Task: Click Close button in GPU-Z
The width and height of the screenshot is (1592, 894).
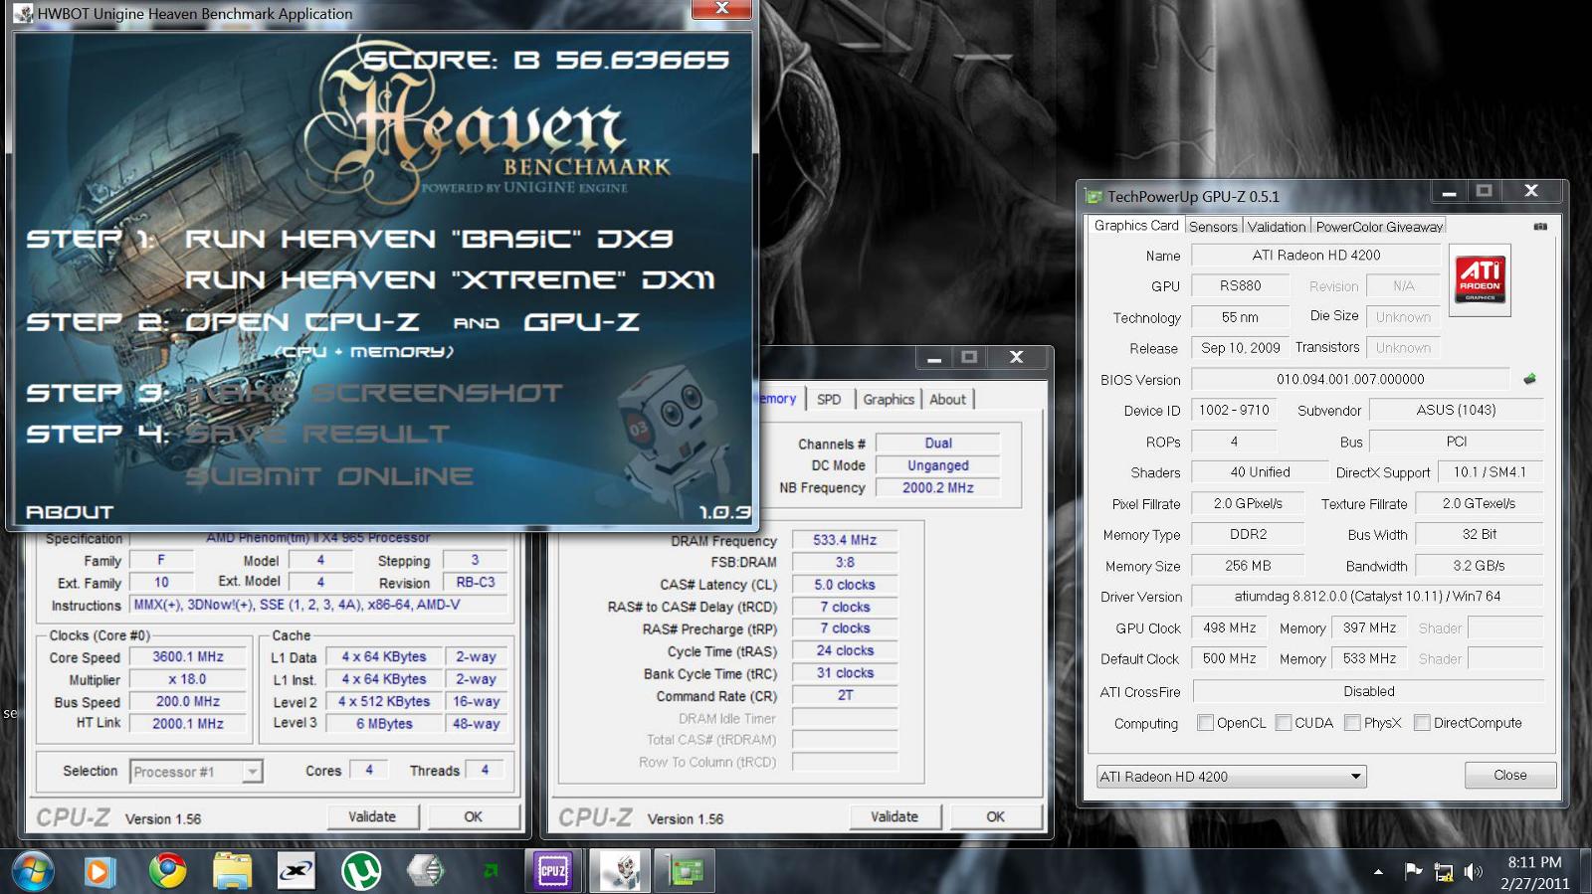Action: coord(1509,775)
